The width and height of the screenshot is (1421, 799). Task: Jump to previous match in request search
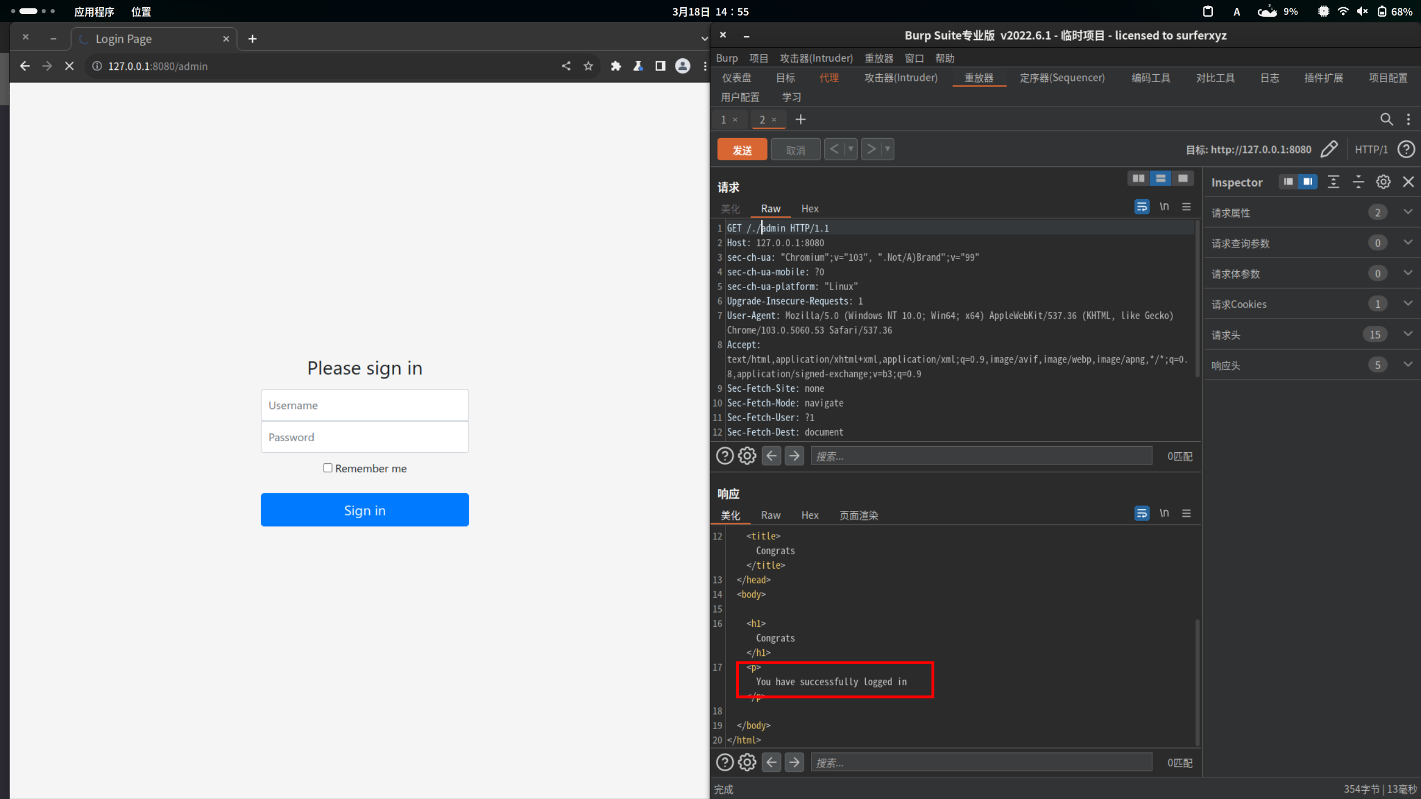pos(772,456)
